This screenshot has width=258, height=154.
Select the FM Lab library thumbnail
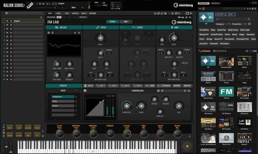point(226,92)
